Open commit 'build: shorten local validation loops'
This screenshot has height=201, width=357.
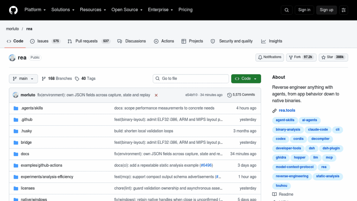click(143, 131)
